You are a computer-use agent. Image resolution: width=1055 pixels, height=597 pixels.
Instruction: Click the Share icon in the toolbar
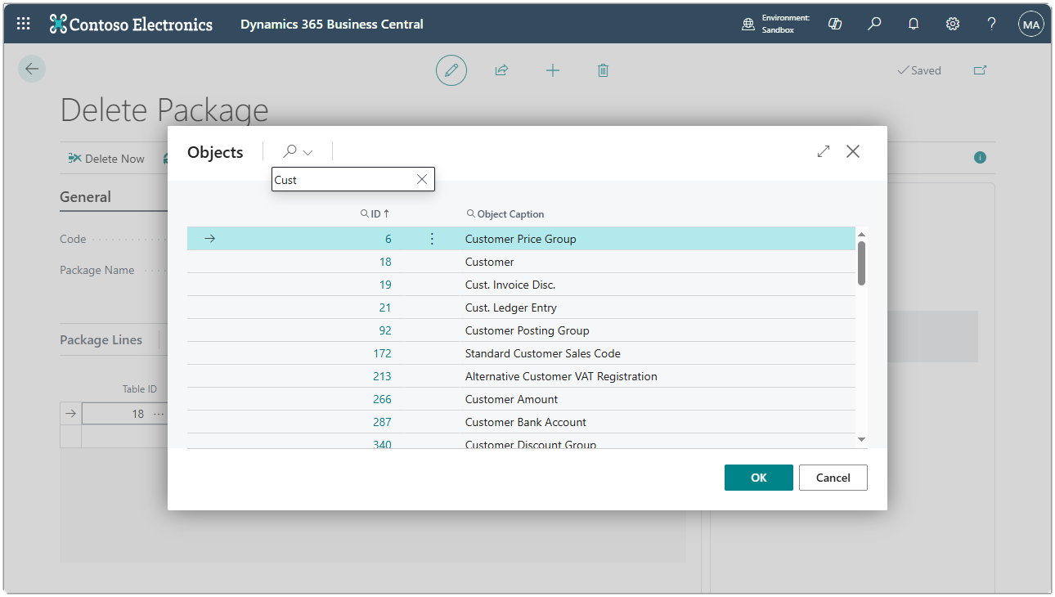(x=501, y=70)
